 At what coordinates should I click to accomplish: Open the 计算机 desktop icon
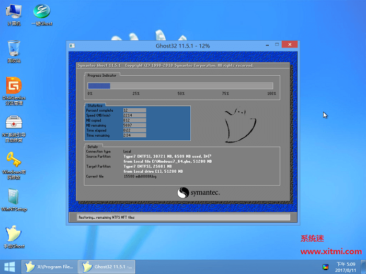pos(14,15)
